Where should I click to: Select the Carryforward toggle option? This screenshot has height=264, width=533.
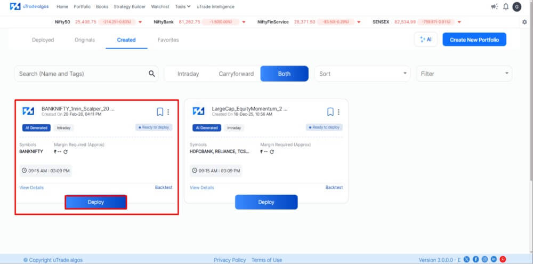(x=236, y=74)
